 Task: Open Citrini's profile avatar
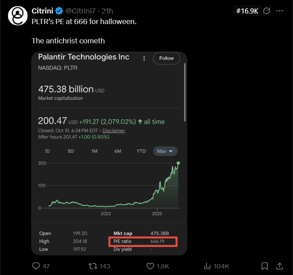tap(18, 15)
